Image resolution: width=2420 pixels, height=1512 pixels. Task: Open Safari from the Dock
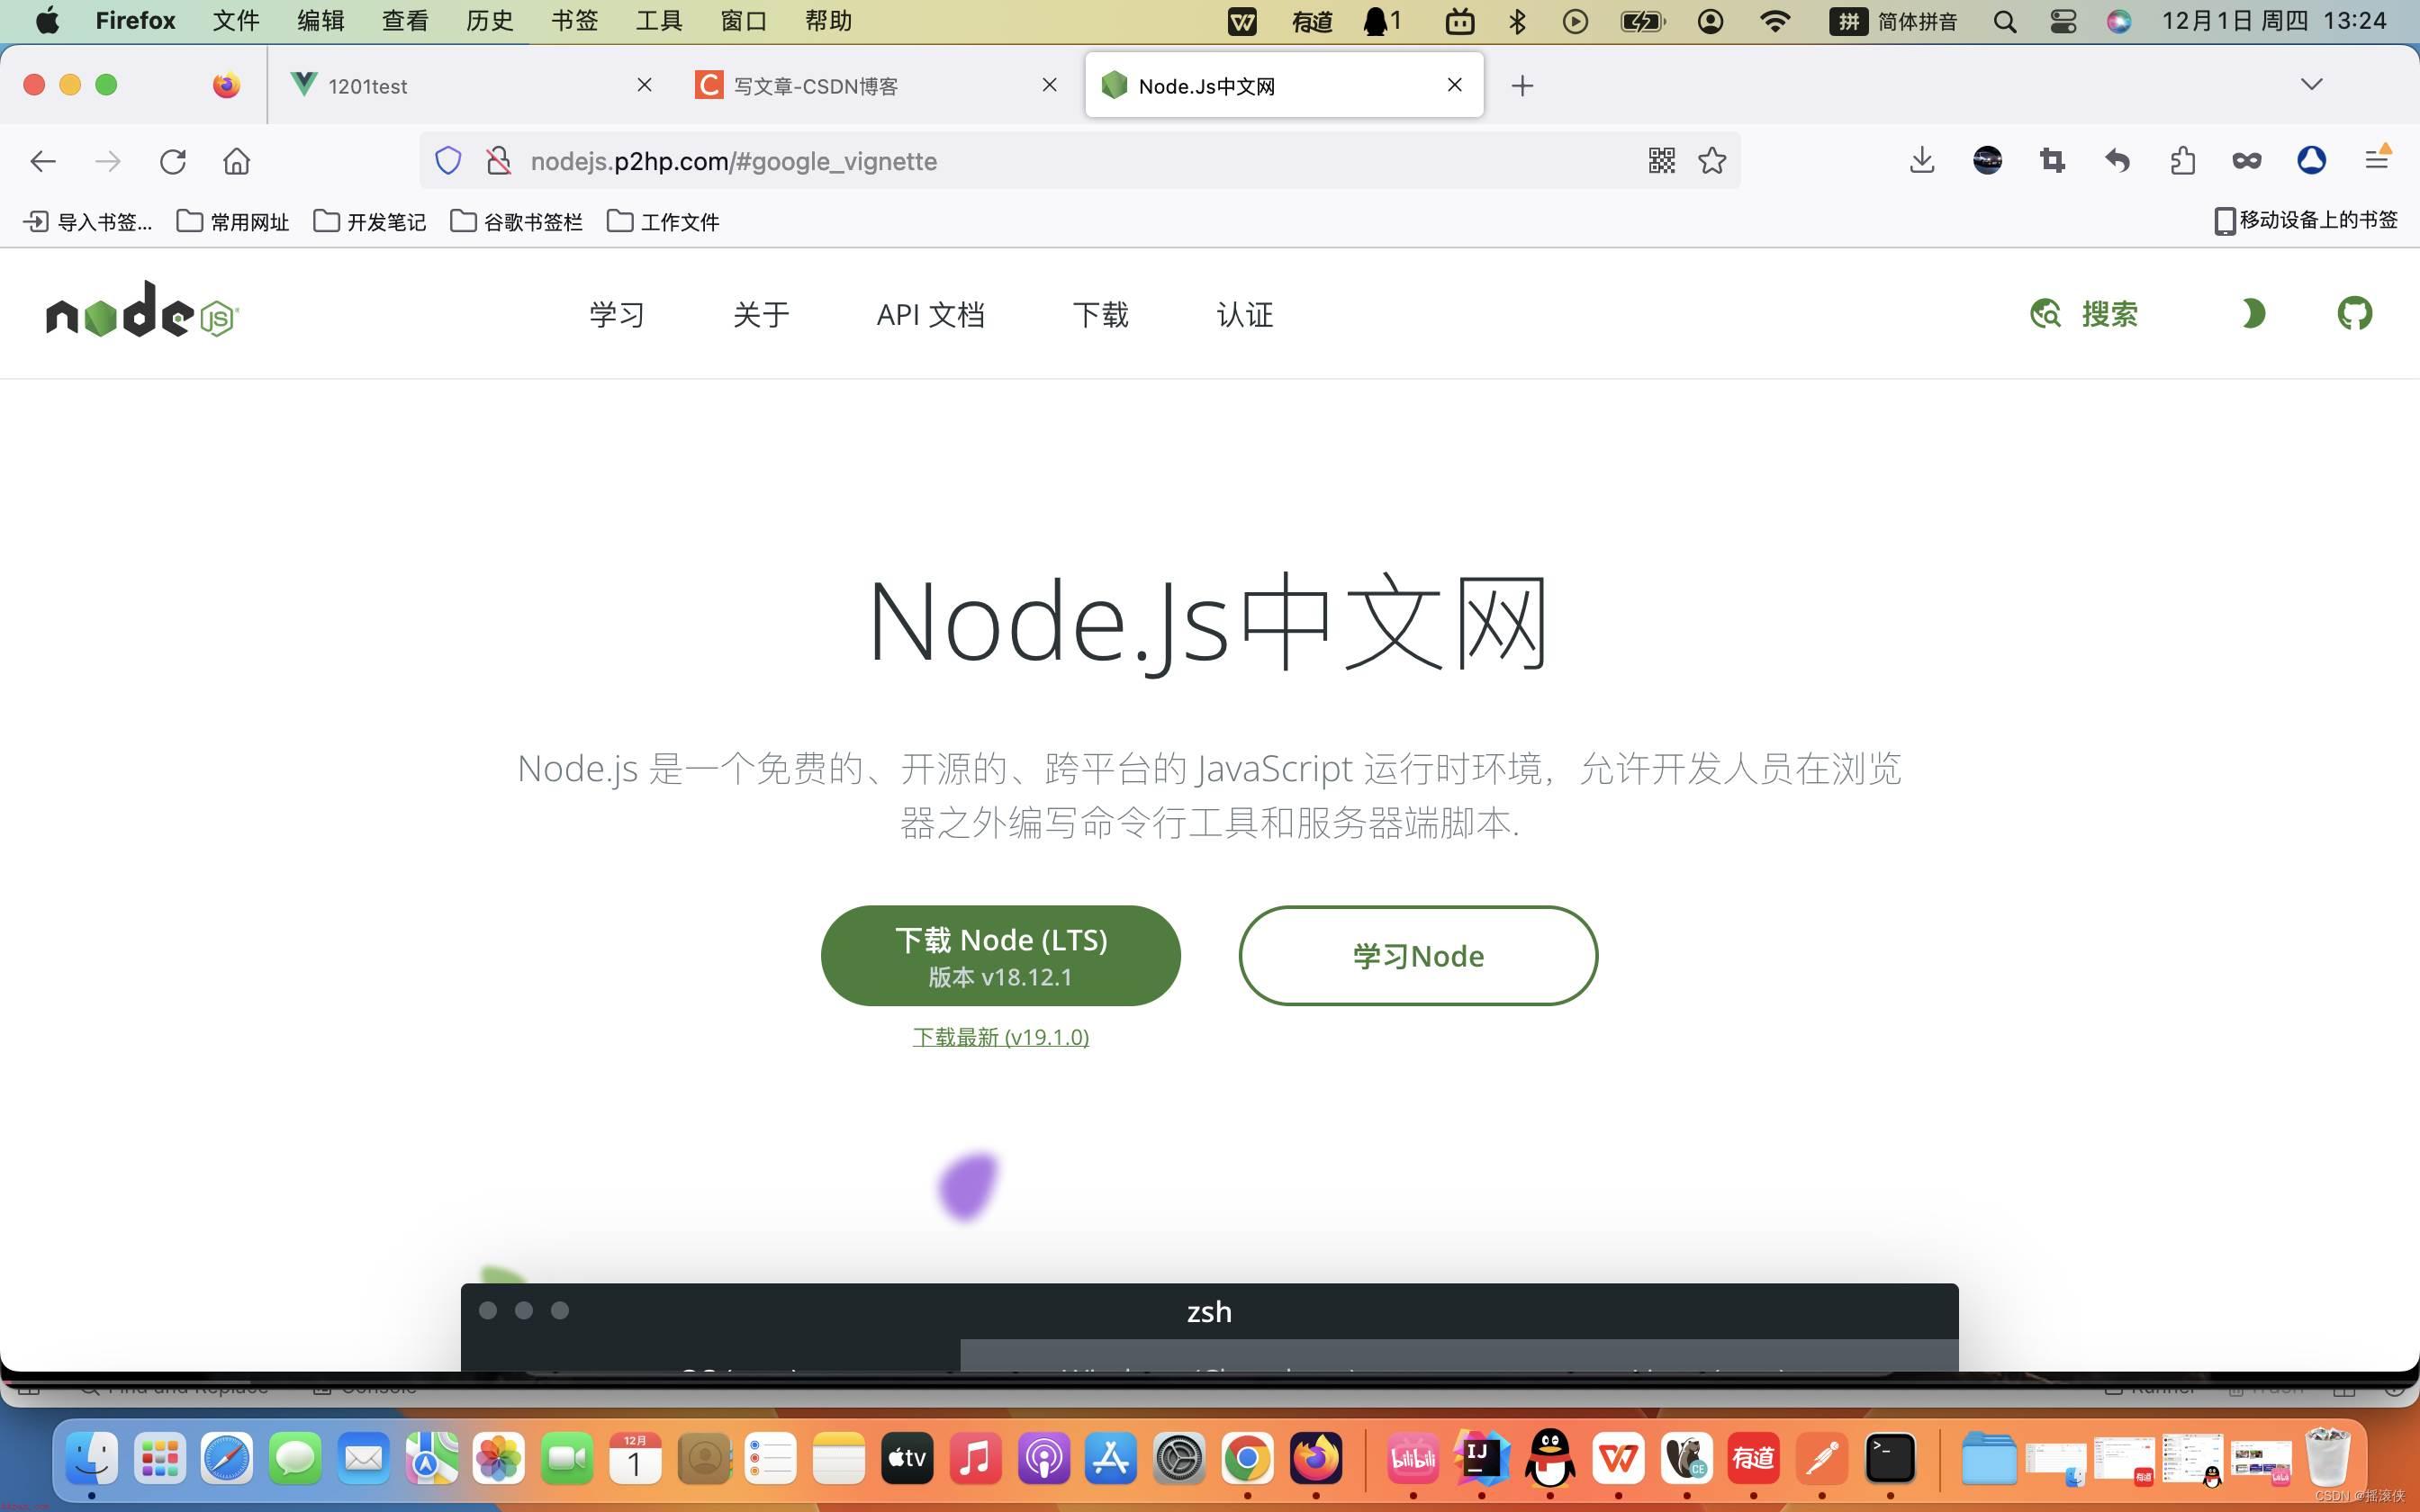pyautogui.click(x=227, y=1459)
